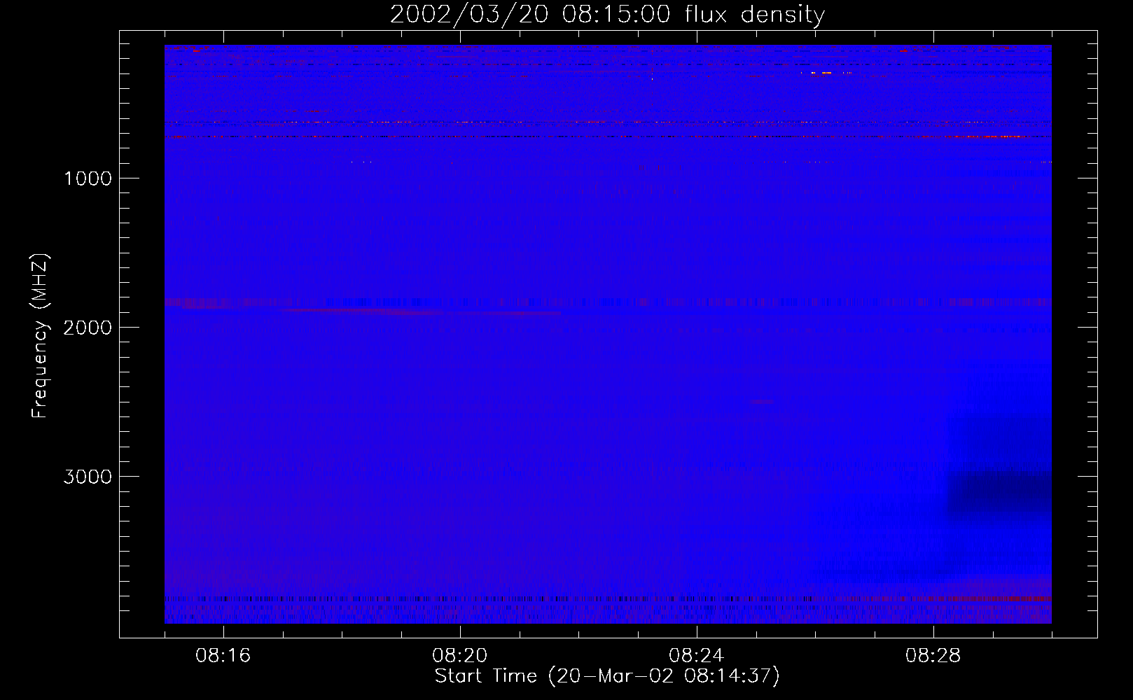Click the 08:28 time tick label
Image resolution: width=1133 pixels, height=700 pixels.
933,656
